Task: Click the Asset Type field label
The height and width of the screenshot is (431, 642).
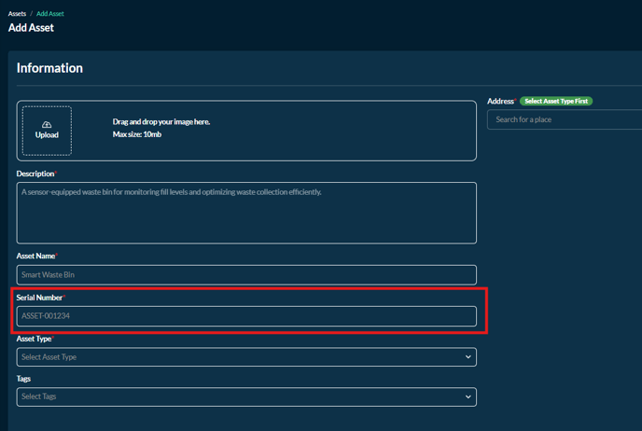Action: click(34, 339)
